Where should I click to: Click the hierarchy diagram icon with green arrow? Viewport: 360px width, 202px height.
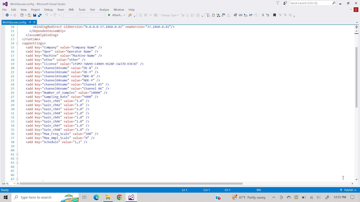pos(218,15)
